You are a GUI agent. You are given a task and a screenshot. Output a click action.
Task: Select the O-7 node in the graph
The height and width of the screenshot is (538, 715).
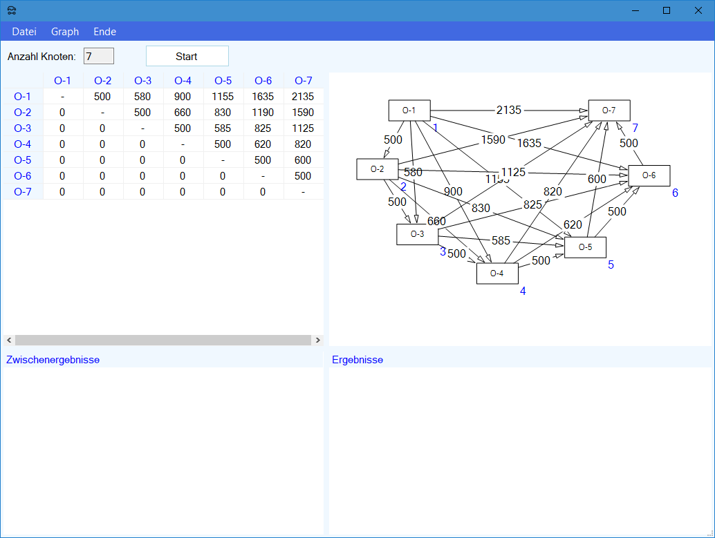click(x=609, y=111)
